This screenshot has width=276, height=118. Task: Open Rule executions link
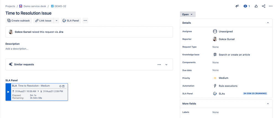228,86
